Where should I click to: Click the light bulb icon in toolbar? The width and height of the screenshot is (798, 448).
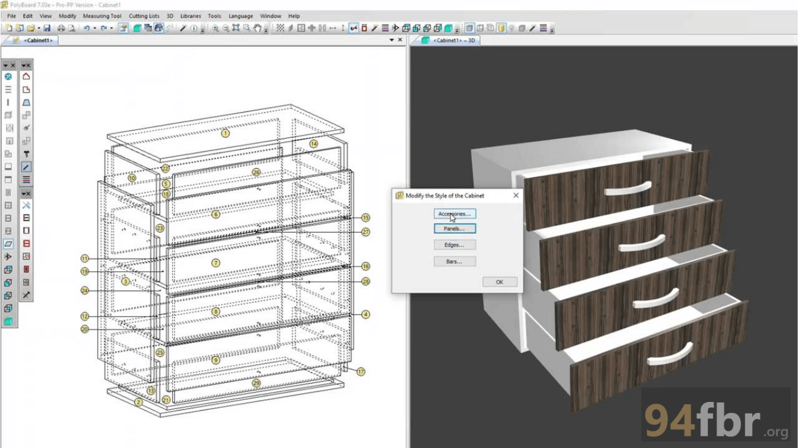511,27
